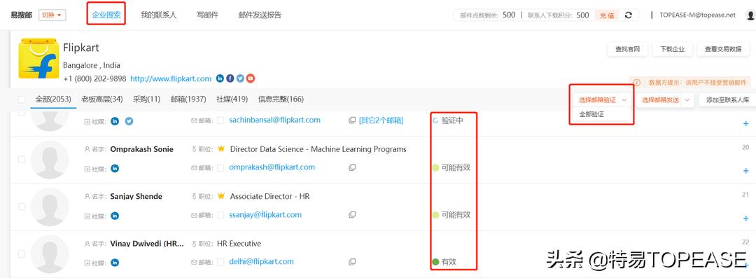Screen dimensions: 756x278
Task: Click plus icon in sachinbansal row
Action: point(746,123)
